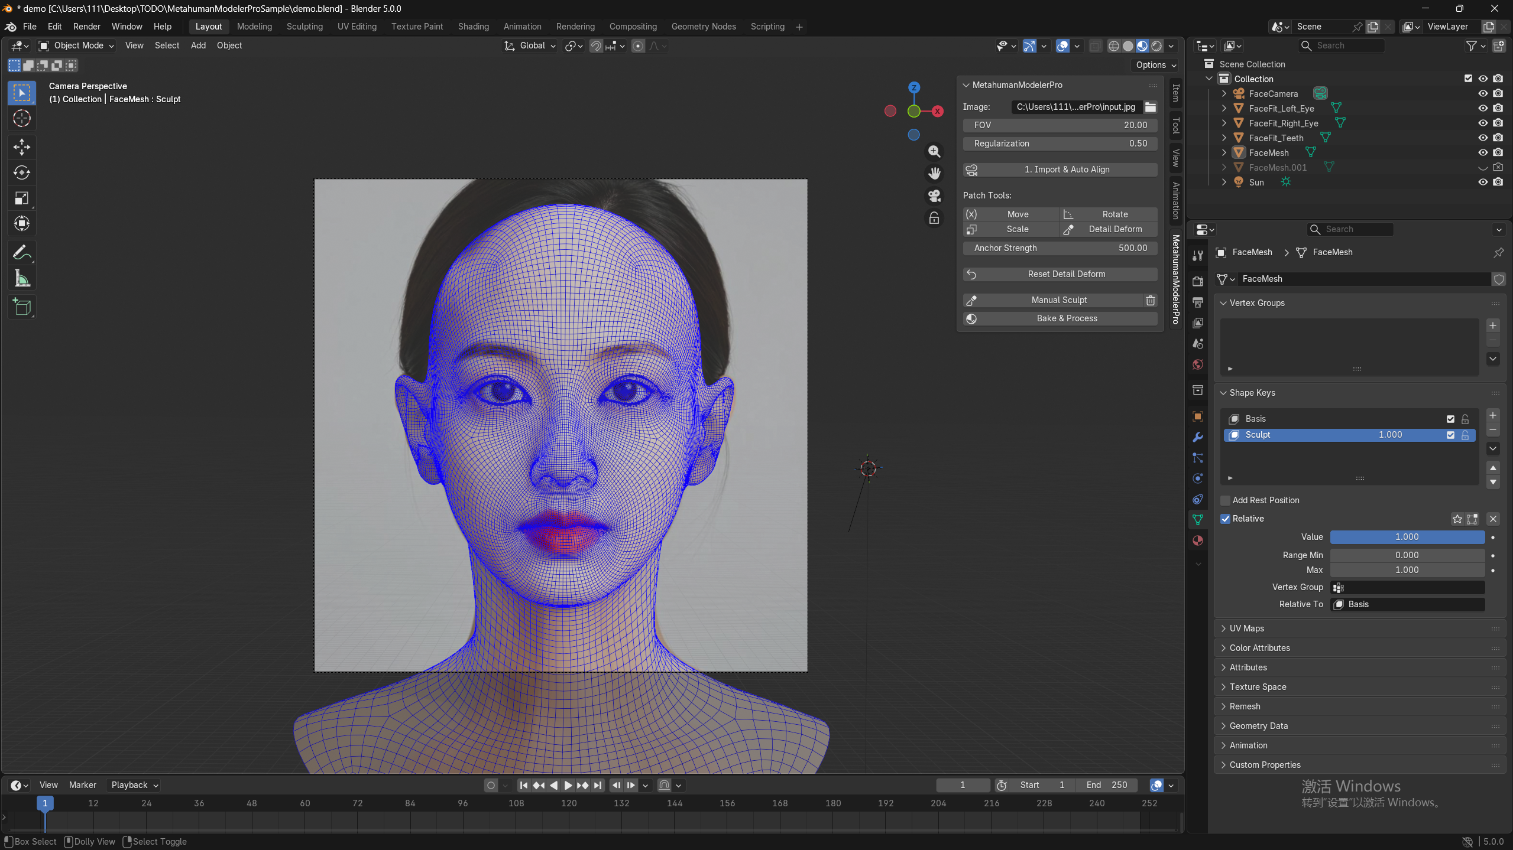This screenshot has width=1513, height=850.
Task: Hide FaceFit_Teeth with its eye icon
Action: [1482, 138]
